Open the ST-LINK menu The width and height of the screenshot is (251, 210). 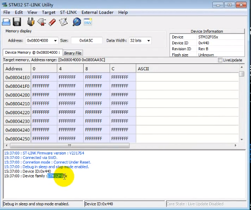68,13
